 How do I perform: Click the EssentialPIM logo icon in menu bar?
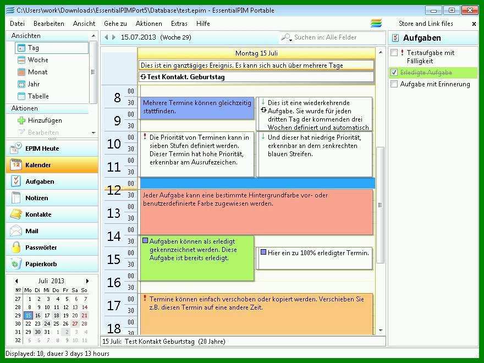(376, 24)
